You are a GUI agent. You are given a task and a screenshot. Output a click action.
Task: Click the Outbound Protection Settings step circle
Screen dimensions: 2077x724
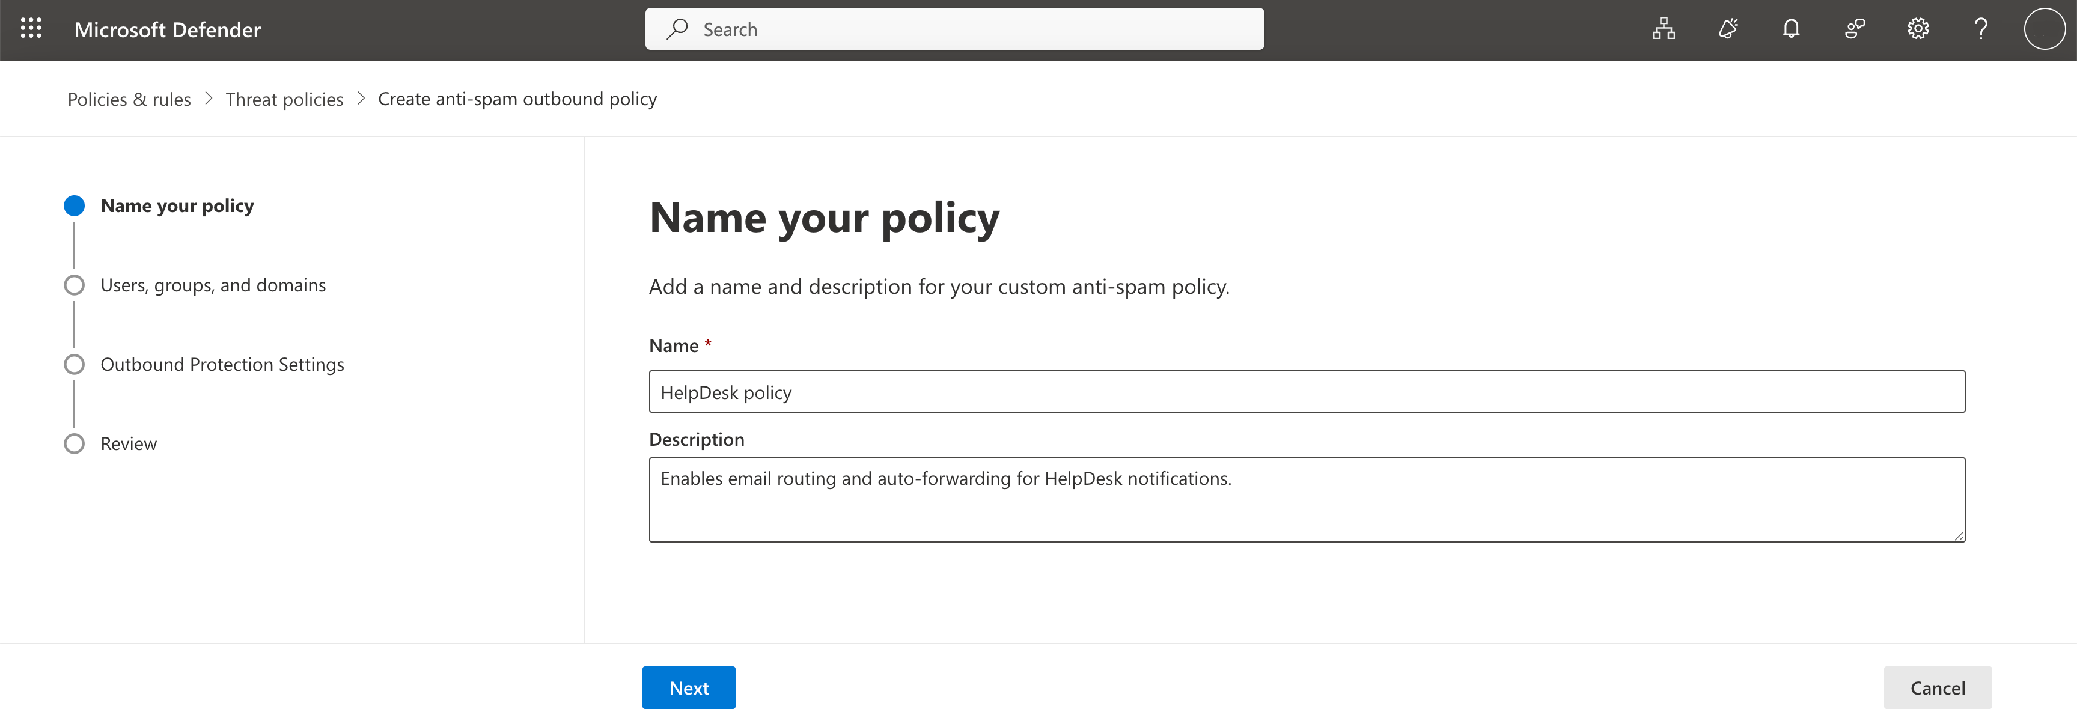(74, 365)
